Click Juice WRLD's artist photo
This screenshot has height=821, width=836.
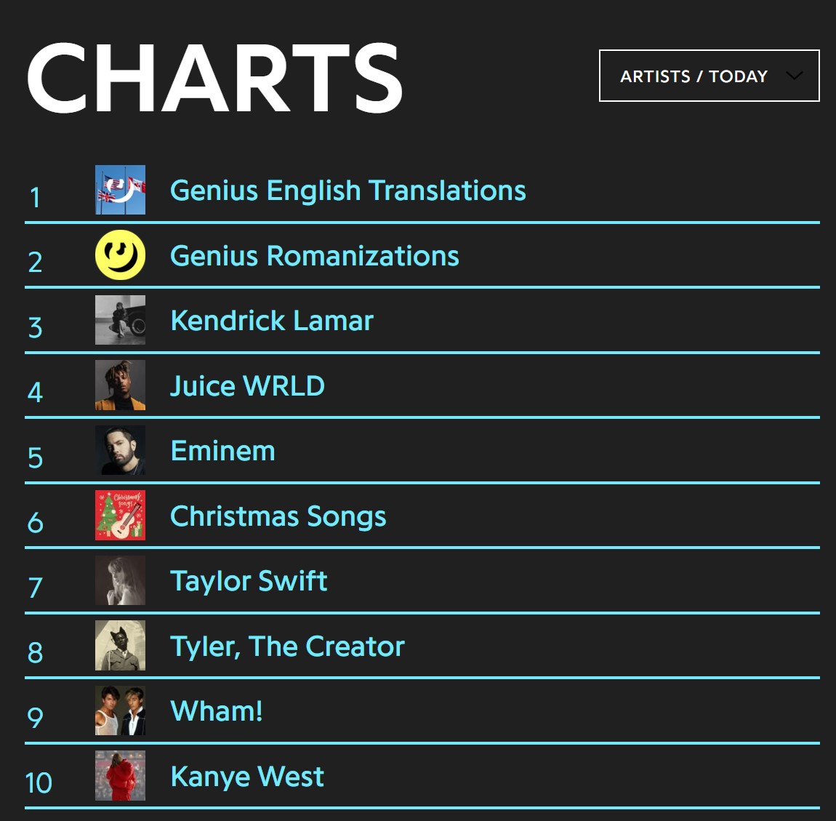tap(120, 385)
